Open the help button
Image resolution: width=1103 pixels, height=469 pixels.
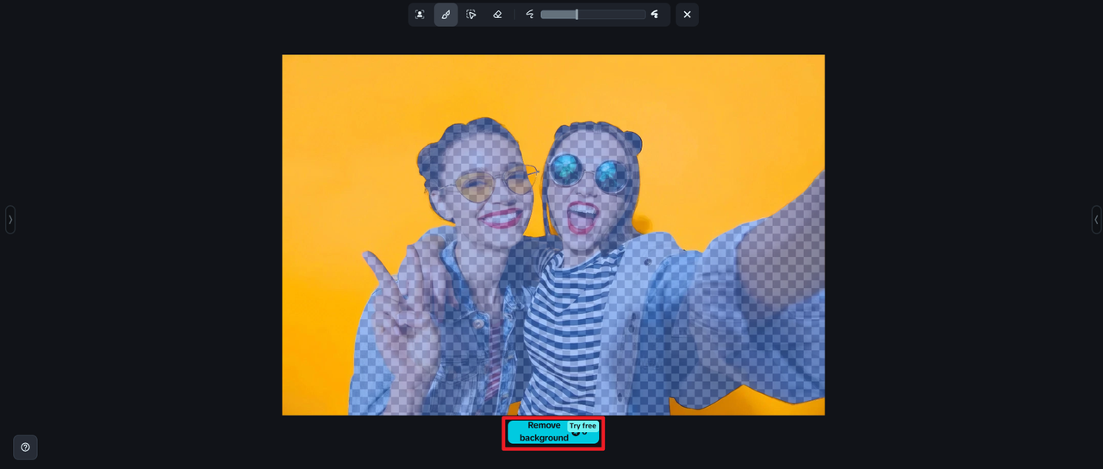point(25,447)
